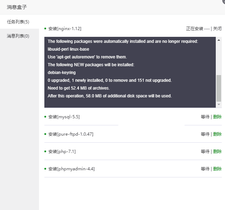Click the log scrollbar up arrow
Screen dimensions: 225x210
219,40
